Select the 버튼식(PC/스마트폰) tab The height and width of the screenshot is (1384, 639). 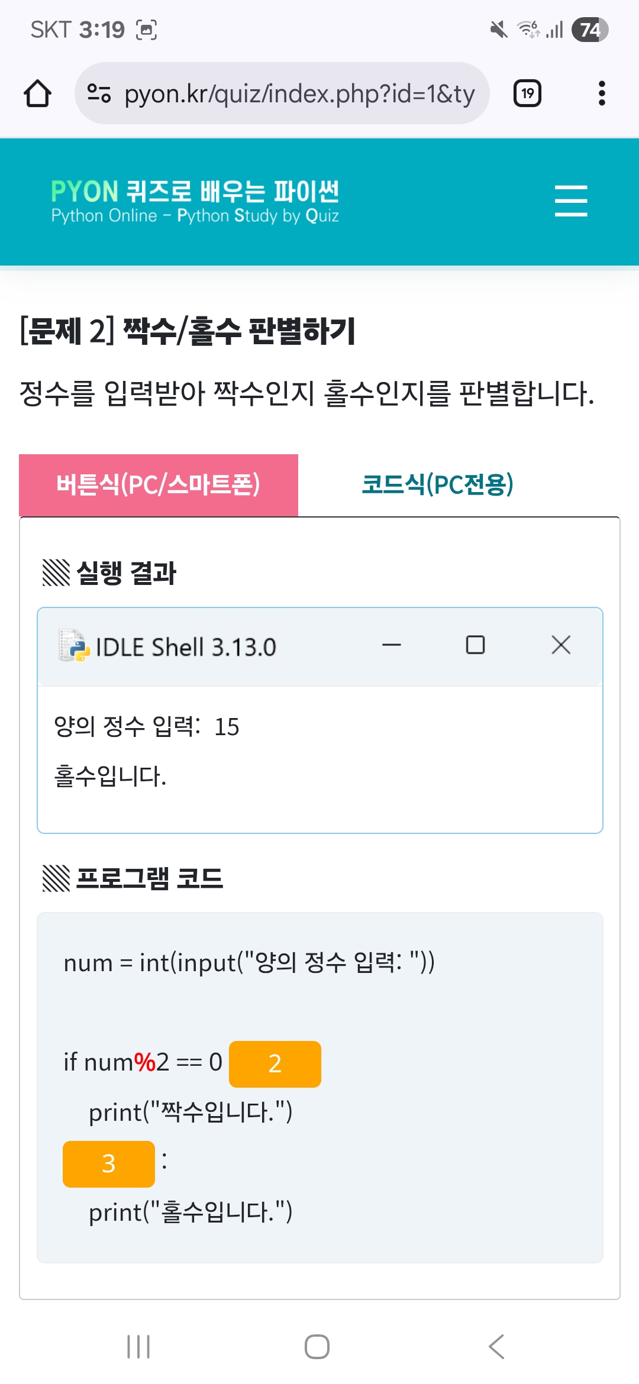click(159, 485)
